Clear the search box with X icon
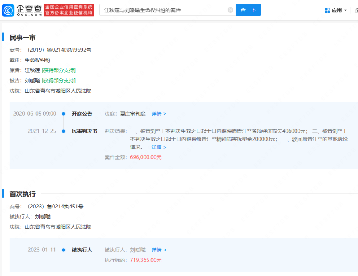358x276 pixels. pyautogui.click(x=230, y=10)
